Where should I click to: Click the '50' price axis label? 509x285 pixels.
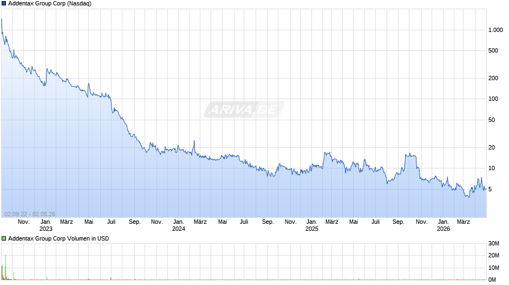(492, 120)
